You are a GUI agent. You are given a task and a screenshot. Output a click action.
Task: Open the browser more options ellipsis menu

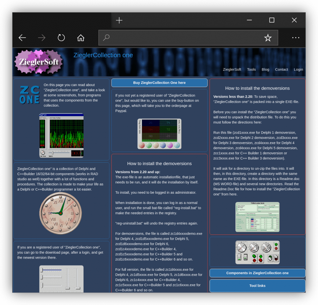(x=296, y=38)
